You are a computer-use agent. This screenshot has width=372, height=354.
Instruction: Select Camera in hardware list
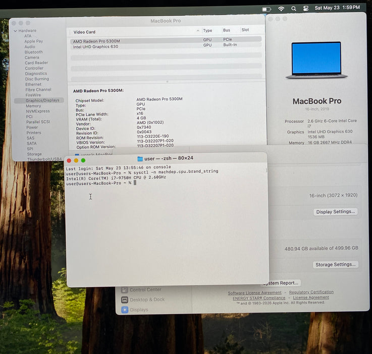pos(32,57)
